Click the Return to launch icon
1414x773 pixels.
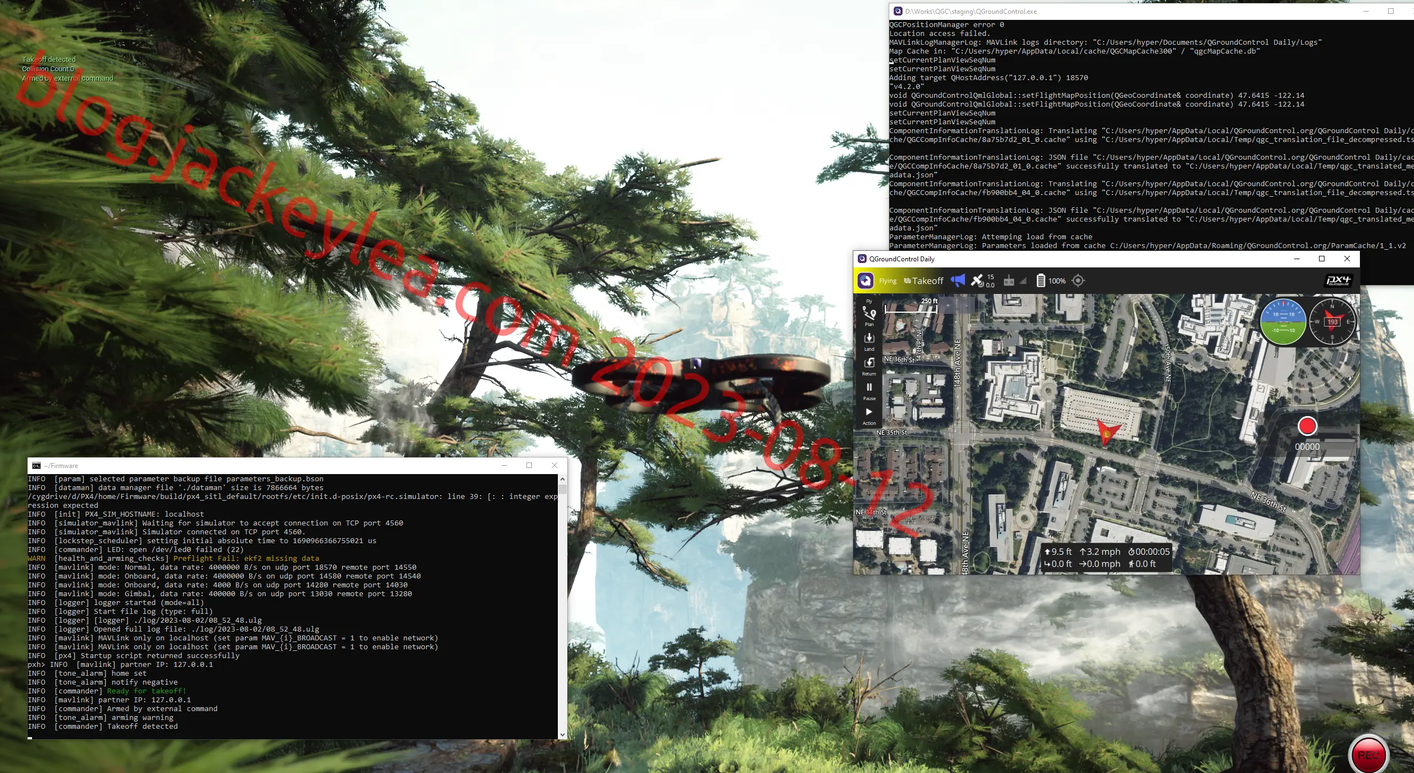pos(869,366)
